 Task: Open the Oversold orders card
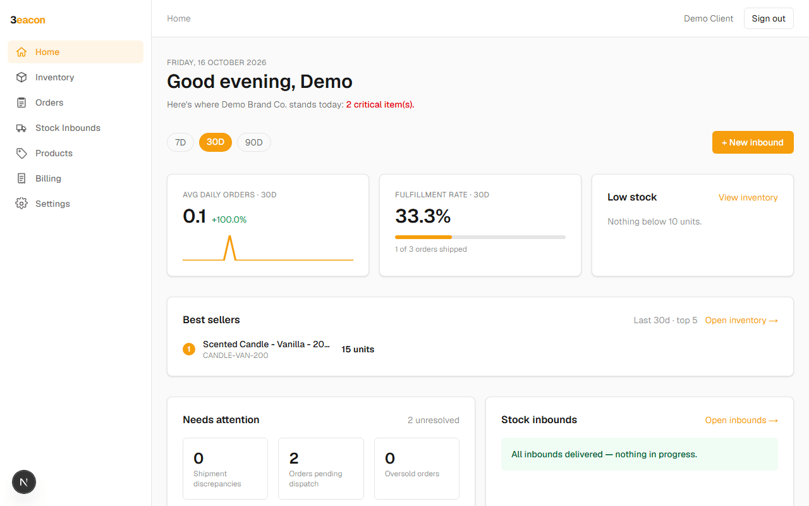417,469
